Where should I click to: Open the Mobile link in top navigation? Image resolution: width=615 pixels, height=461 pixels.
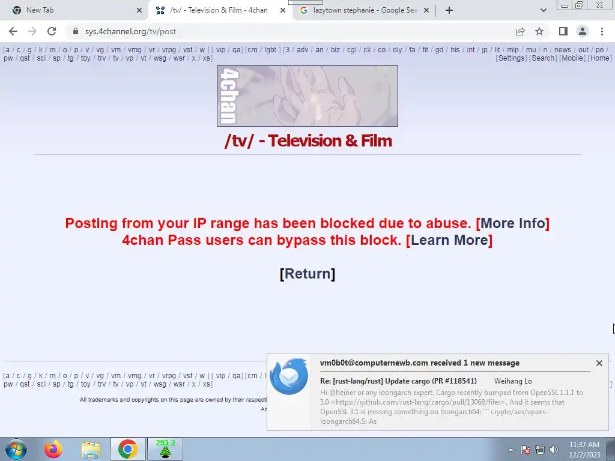tap(572, 58)
